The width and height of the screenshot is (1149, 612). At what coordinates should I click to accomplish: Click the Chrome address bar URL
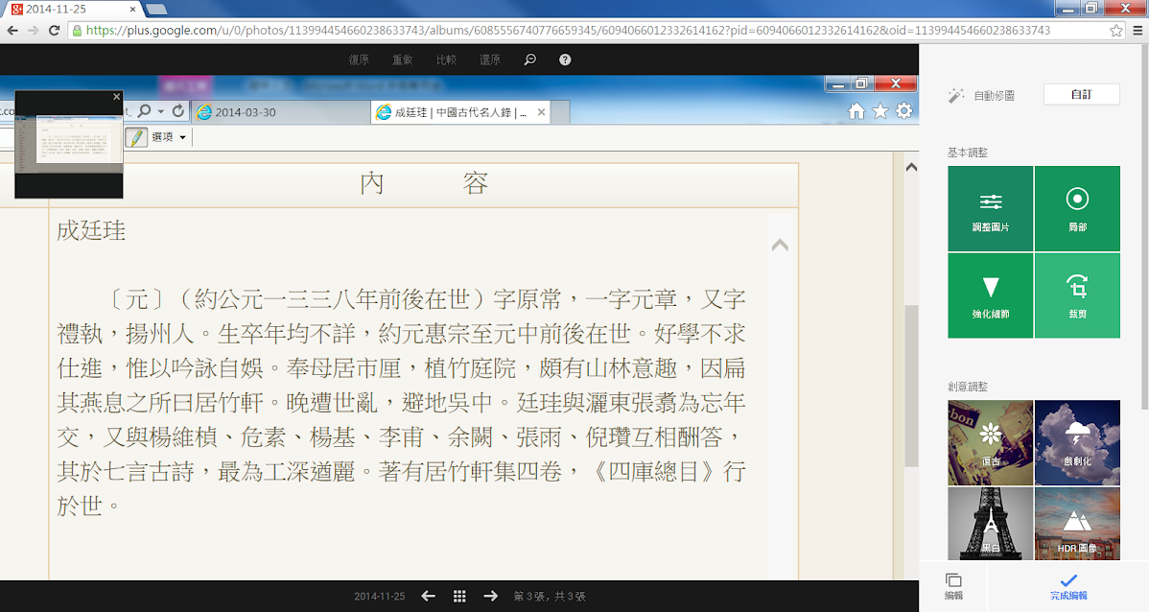[x=568, y=30]
